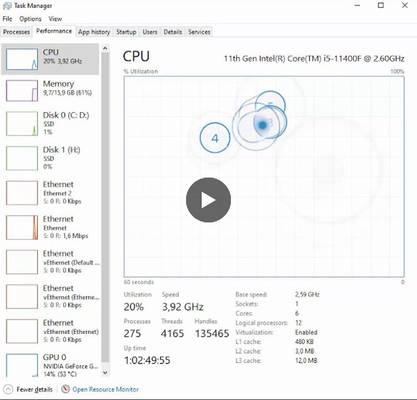Click sidebar scrollbar down arrow
417x400 pixels.
pyautogui.click(x=105, y=372)
